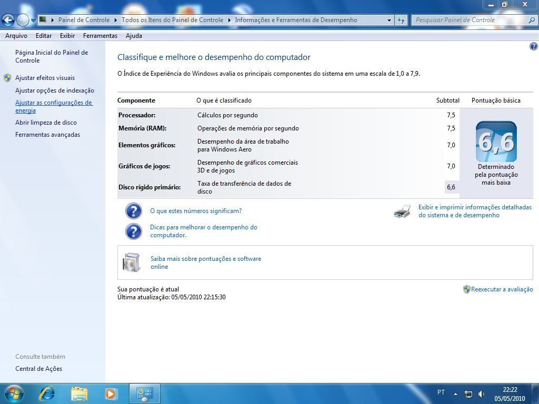Open Windows Explorer from the taskbar
The image size is (539, 404).
79,393
